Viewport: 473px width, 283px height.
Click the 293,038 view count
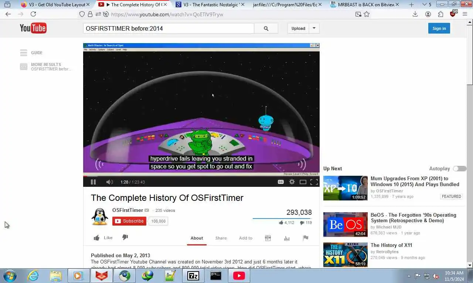[299, 212]
